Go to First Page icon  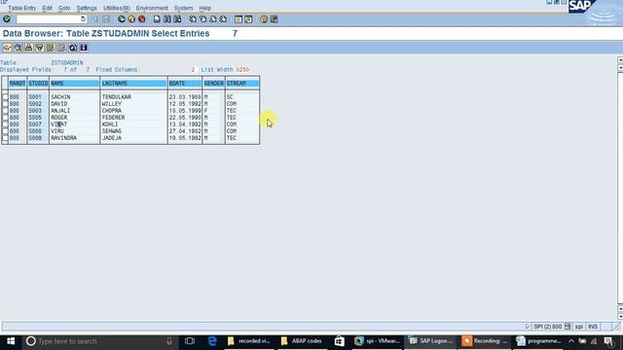tap(193, 19)
